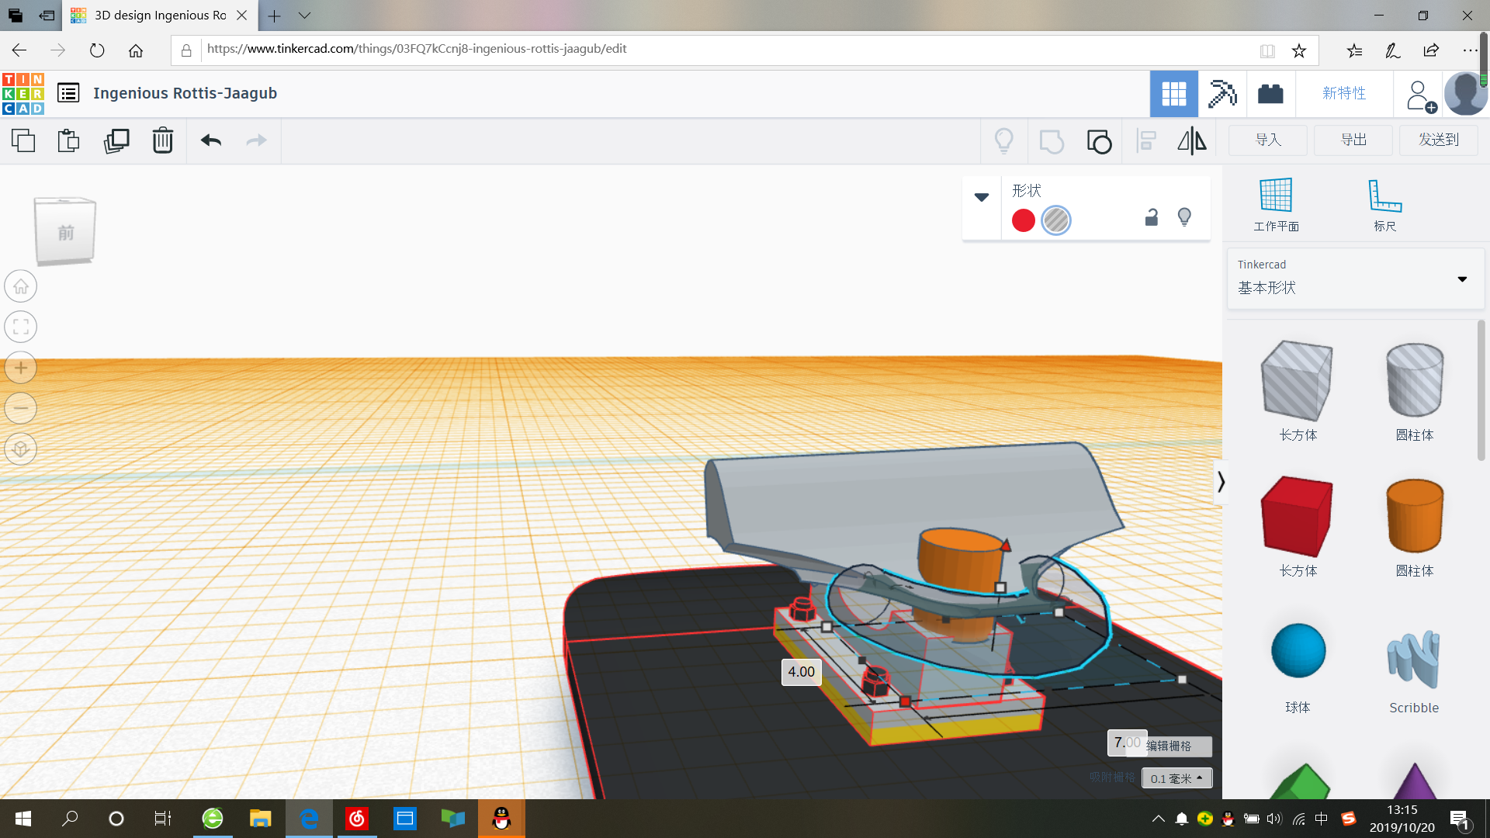The image size is (1490, 838).
Task: Toggle the shape lock icon
Action: point(1152,217)
